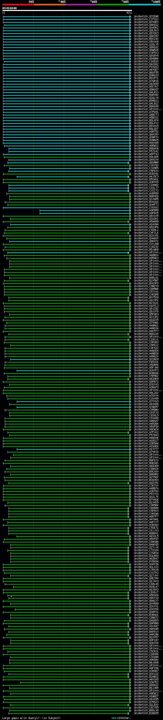Image resolution: width=163 pixels, height=720 pixels.
Task: Select hit label UniRef100_Q6KCR2
Action: pos(146,36)
